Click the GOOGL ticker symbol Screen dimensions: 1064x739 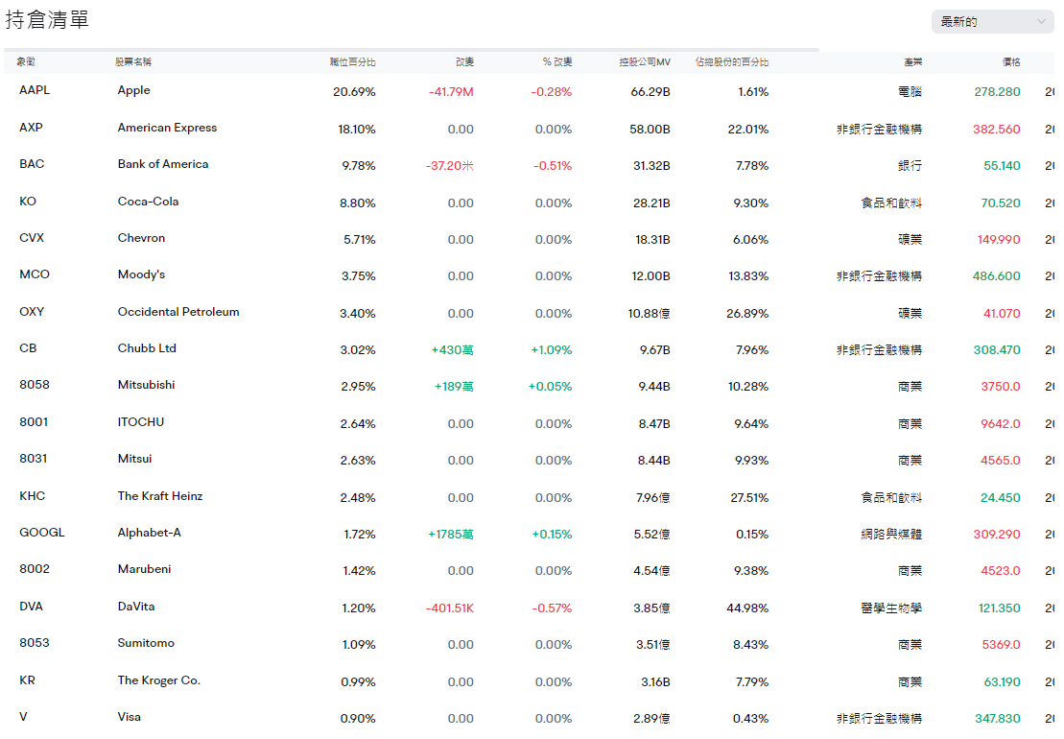tap(42, 533)
